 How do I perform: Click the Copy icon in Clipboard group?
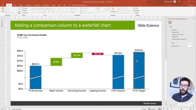(x=6, y=10)
